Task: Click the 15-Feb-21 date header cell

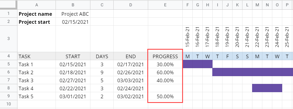Action: [x=188, y=39]
